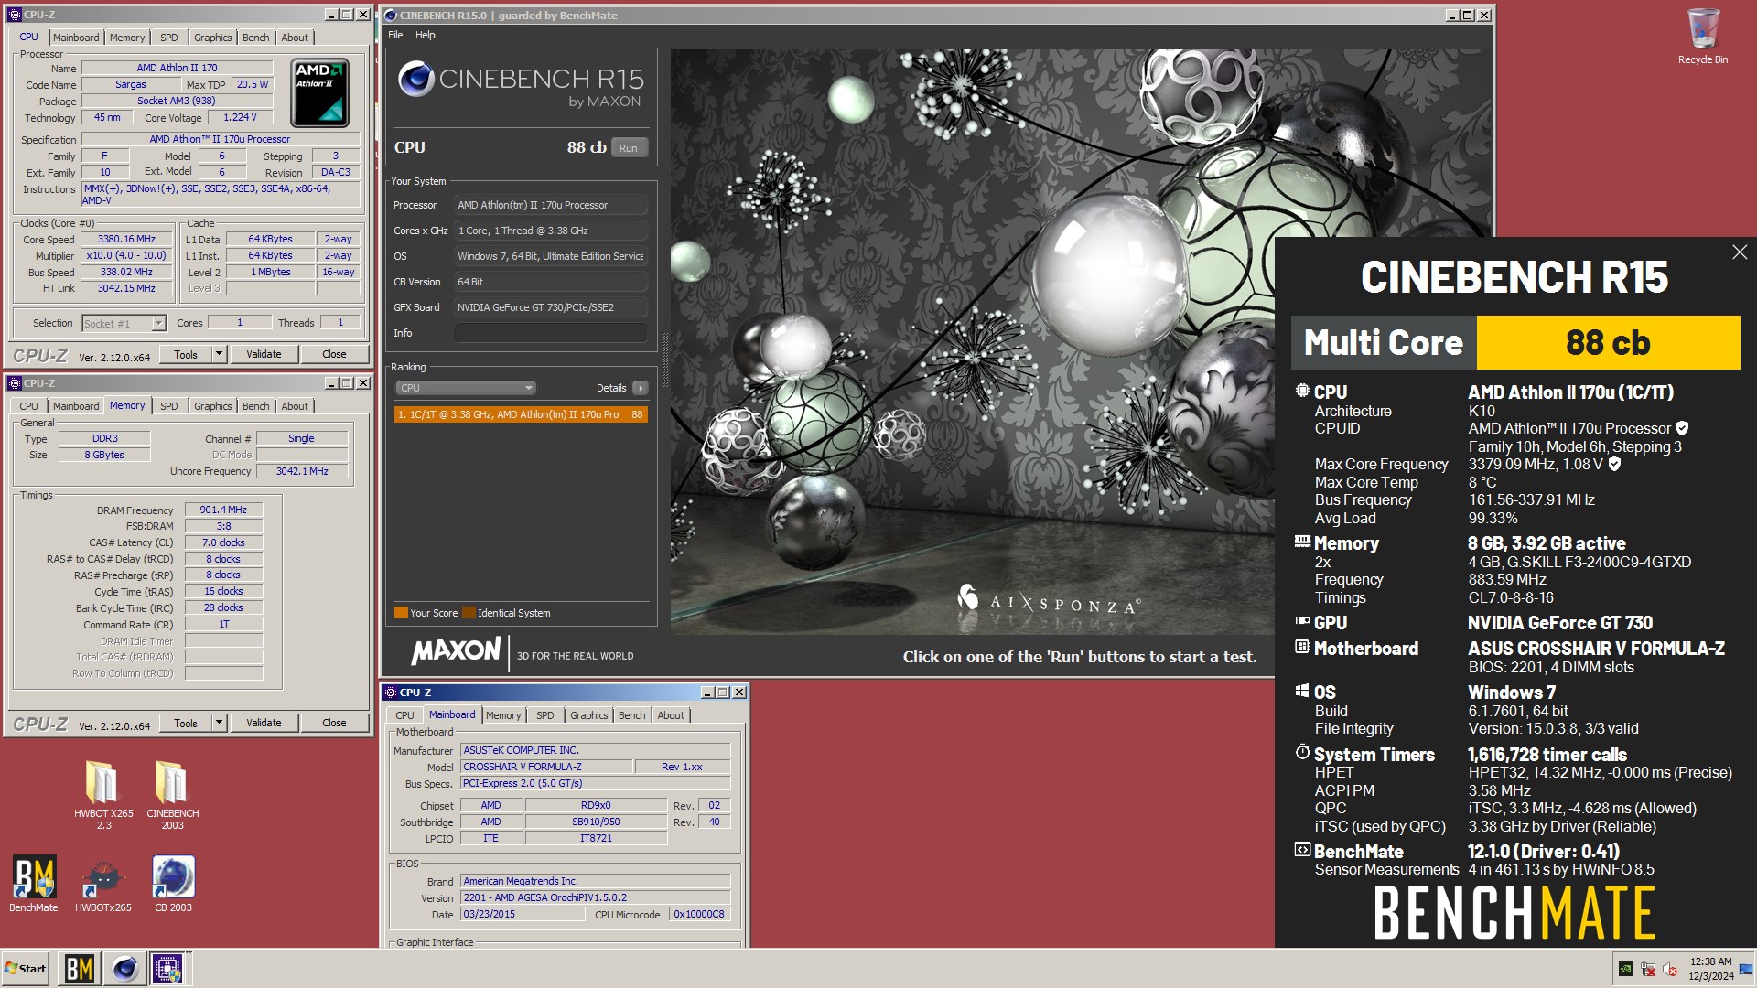Viewport: 1757px width, 988px height.
Task: Click the Uncore Frequency 3042.1 MHz field
Action: click(302, 471)
